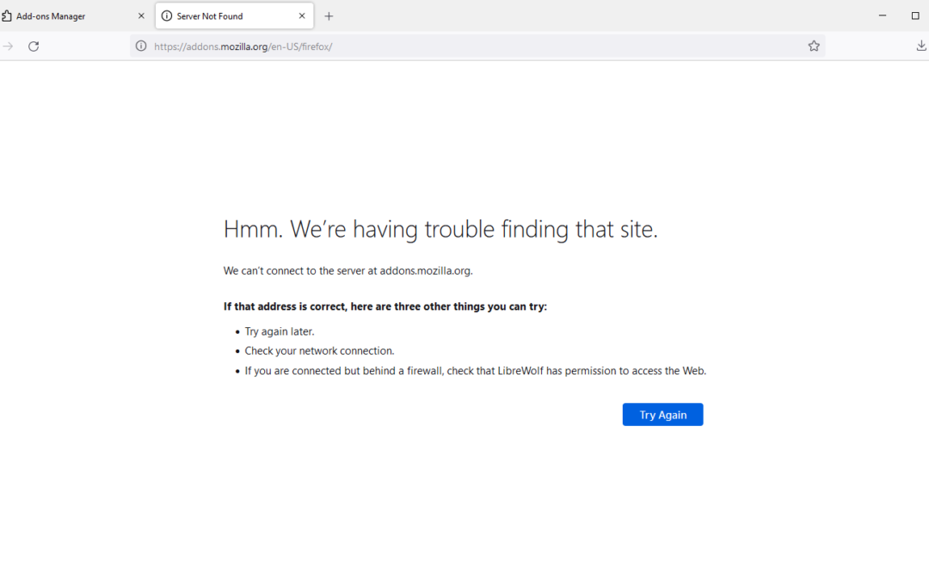Show site information in the address bar
This screenshot has width=929, height=581.
(x=141, y=46)
